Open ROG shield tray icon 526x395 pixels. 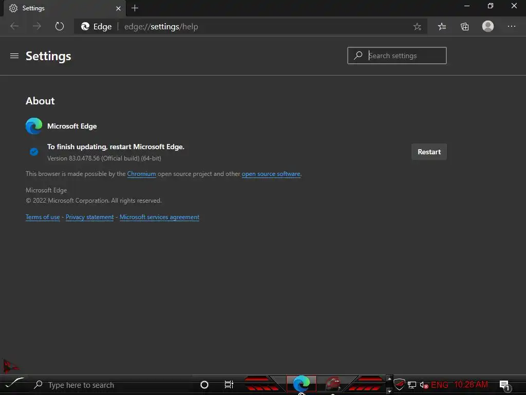399,384
